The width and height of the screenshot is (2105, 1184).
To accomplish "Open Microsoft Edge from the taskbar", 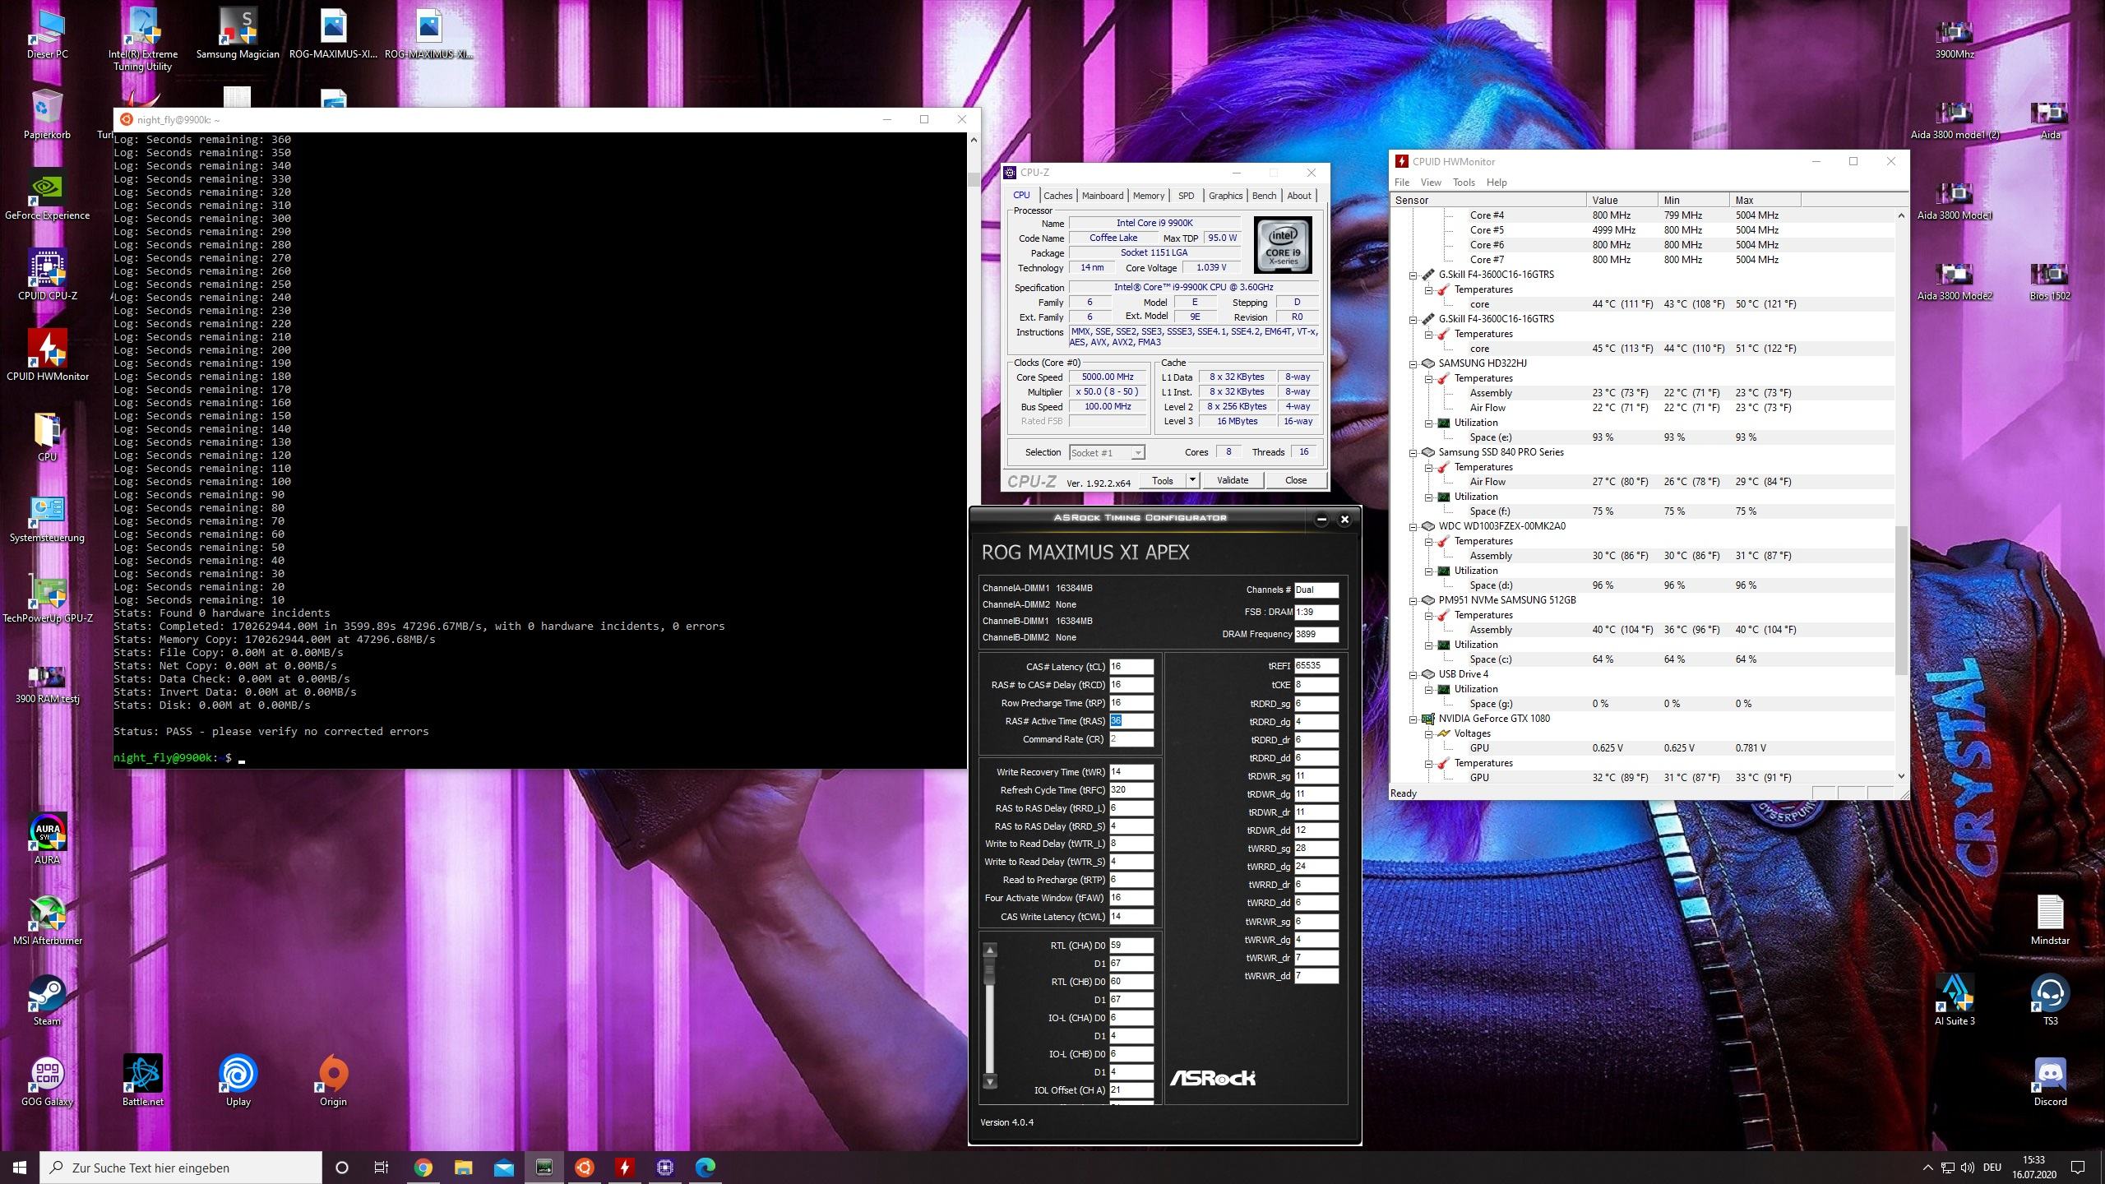I will pyautogui.click(x=706, y=1167).
